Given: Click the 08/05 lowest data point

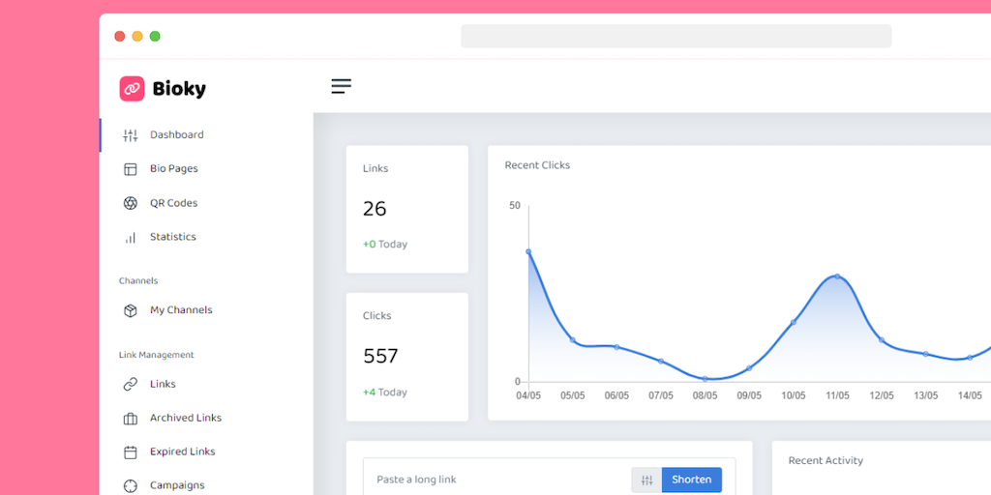Looking at the screenshot, I should point(705,379).
